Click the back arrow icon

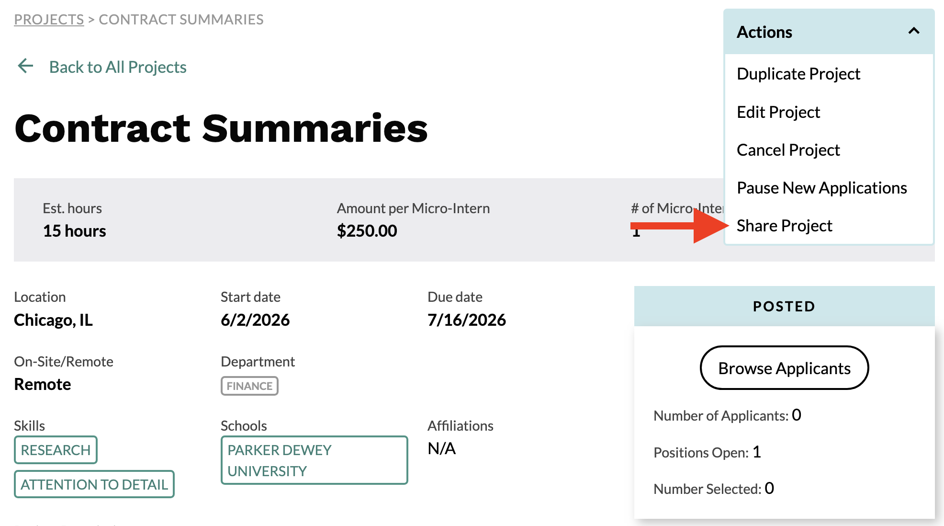point(25,66)
